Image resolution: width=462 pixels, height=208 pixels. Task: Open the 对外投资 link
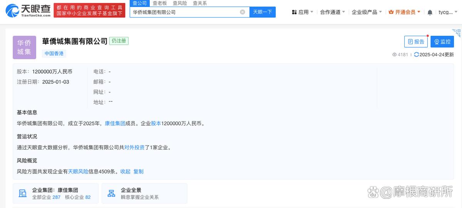coord(134,147)
